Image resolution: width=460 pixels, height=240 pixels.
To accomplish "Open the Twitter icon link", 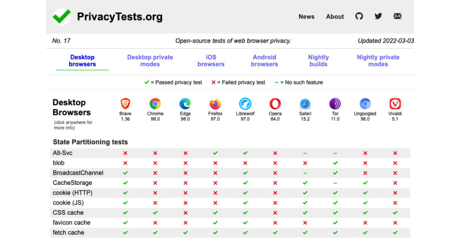I will (x=378, y=16).
